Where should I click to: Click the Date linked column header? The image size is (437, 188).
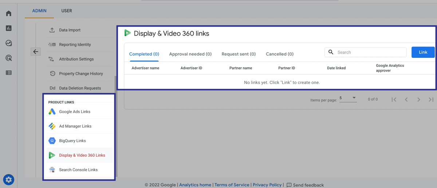coord(336,68)
